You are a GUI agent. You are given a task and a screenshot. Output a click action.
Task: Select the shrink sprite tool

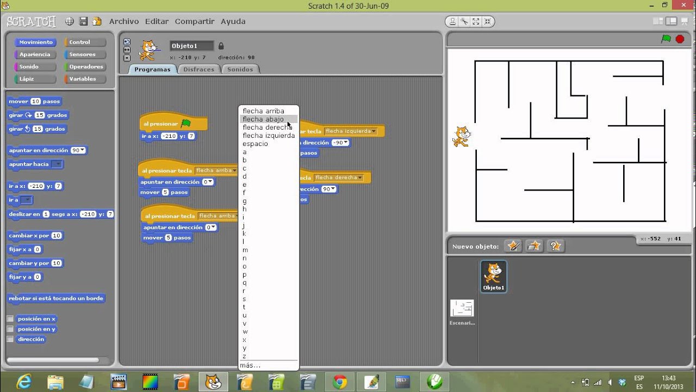(x=488, y=21)
